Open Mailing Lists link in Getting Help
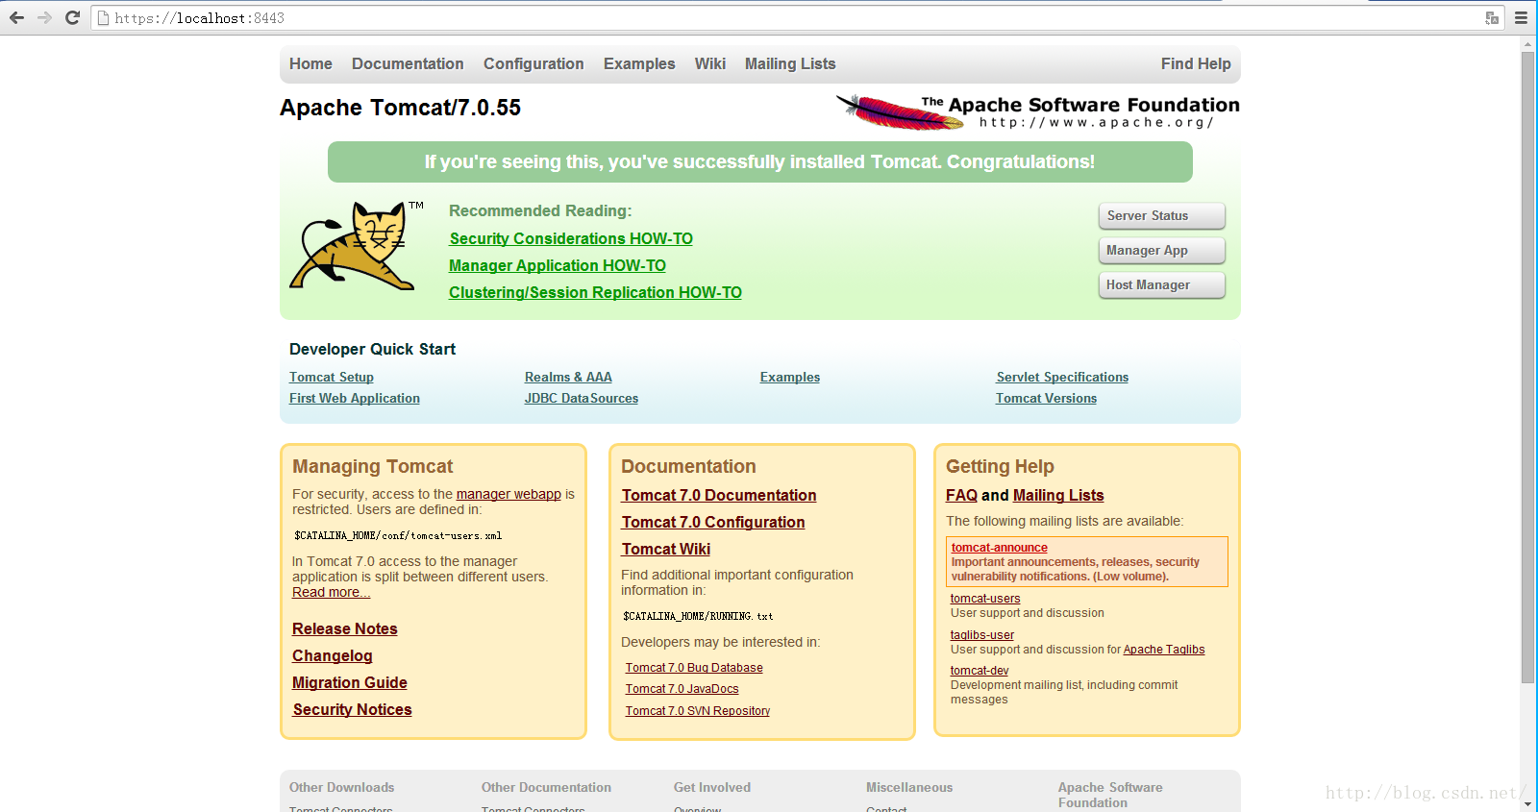The image size is (1538, 812). coord(1058,495)
